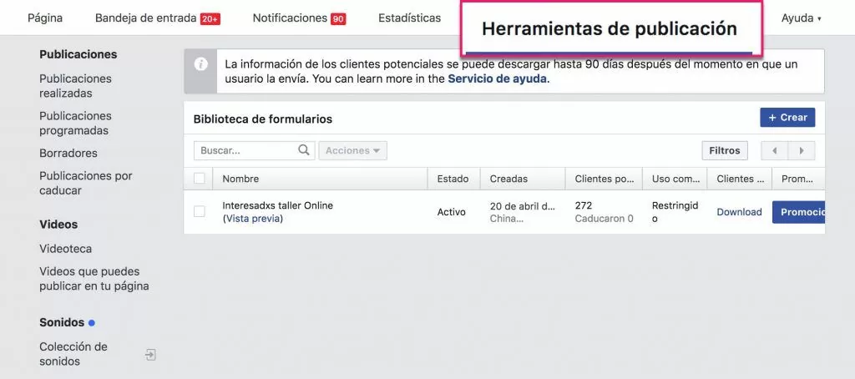Image resolution: width=855 pixels, height=379 pixels.
Task: Check the Interesadxs taller Online row checkbox
Action: pyautogui.click(x=200, y=211)
